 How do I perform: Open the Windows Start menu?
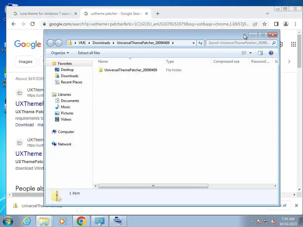click(7, 221)
